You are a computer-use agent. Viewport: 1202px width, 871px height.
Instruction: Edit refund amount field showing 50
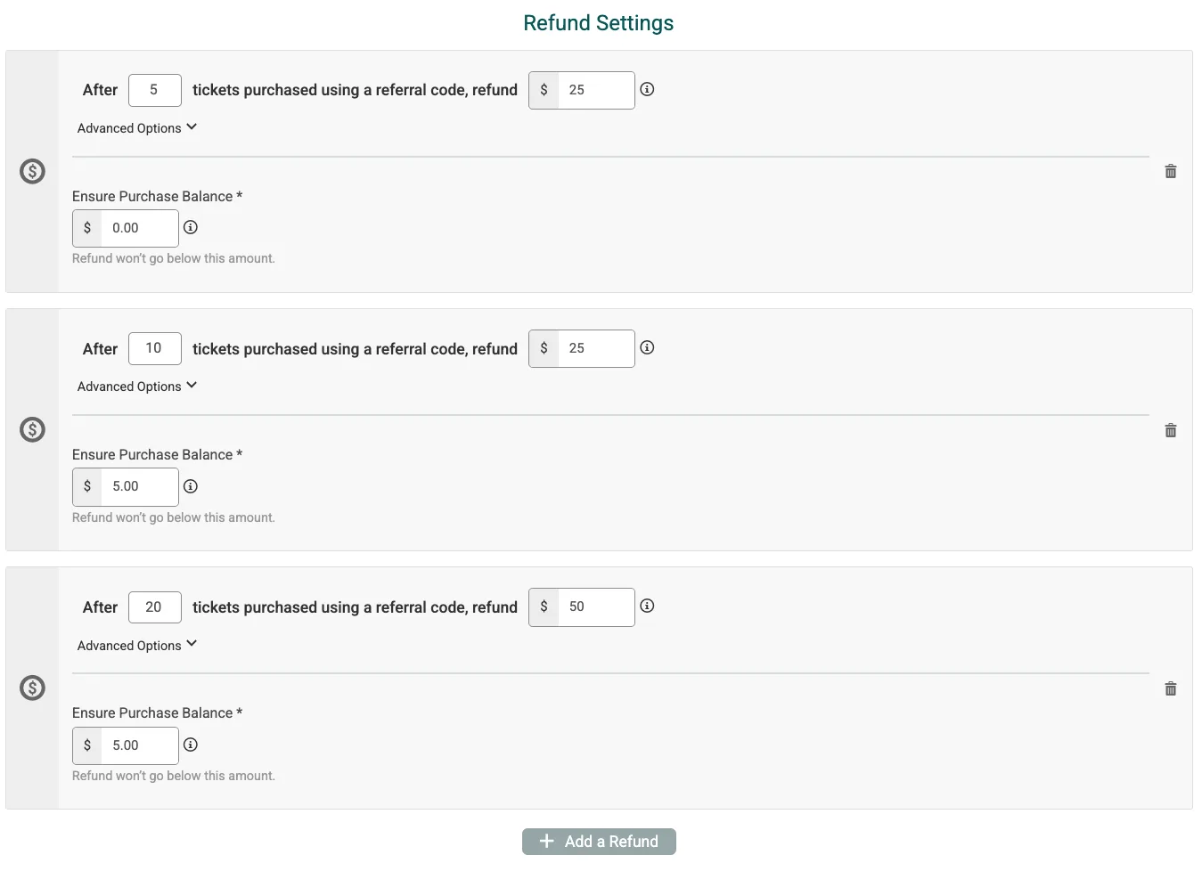[x=596, y=606]
